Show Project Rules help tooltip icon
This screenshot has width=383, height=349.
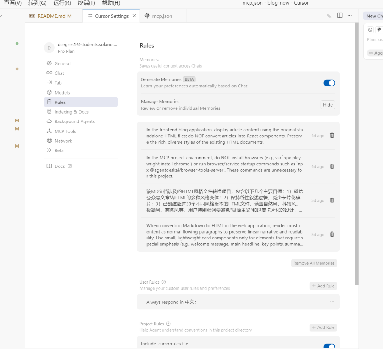pyautogui.click(x=168, y=324)
